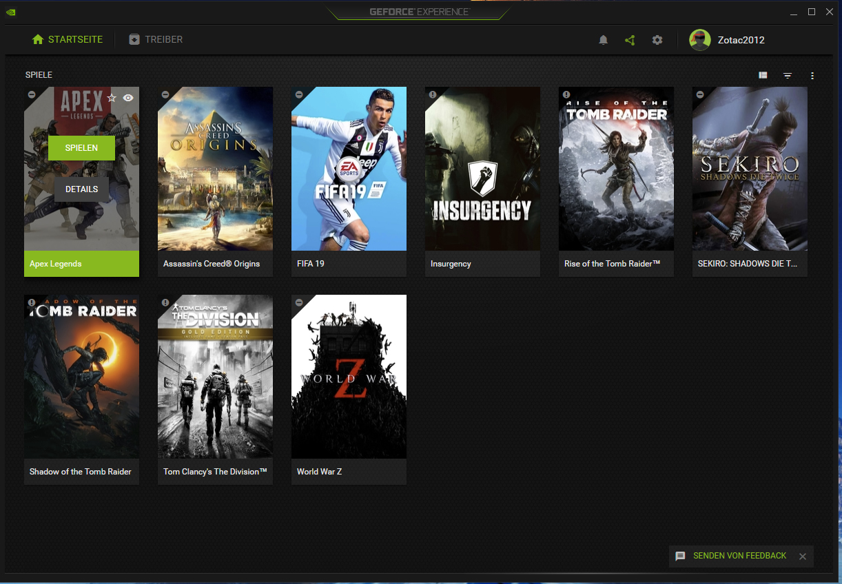The height and width of the screenshot is (584, 842).
Task: Click warning badge on Shadow of the Tomb Raider
Action: (32, 302)
